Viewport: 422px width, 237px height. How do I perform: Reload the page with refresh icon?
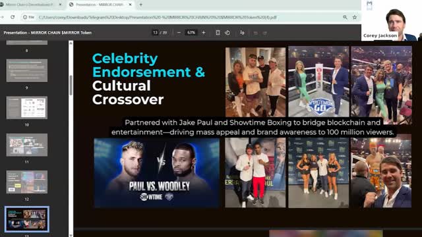click(x=13, y=17)
